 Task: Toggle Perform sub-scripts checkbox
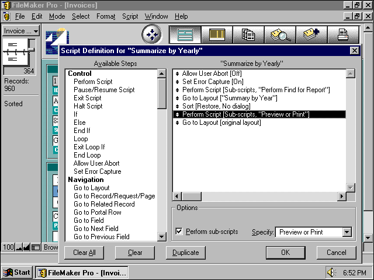coord(179,232)
